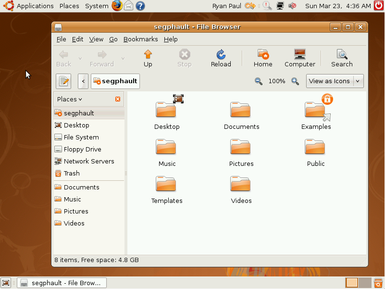Open the Edit menu

[77, 39]
